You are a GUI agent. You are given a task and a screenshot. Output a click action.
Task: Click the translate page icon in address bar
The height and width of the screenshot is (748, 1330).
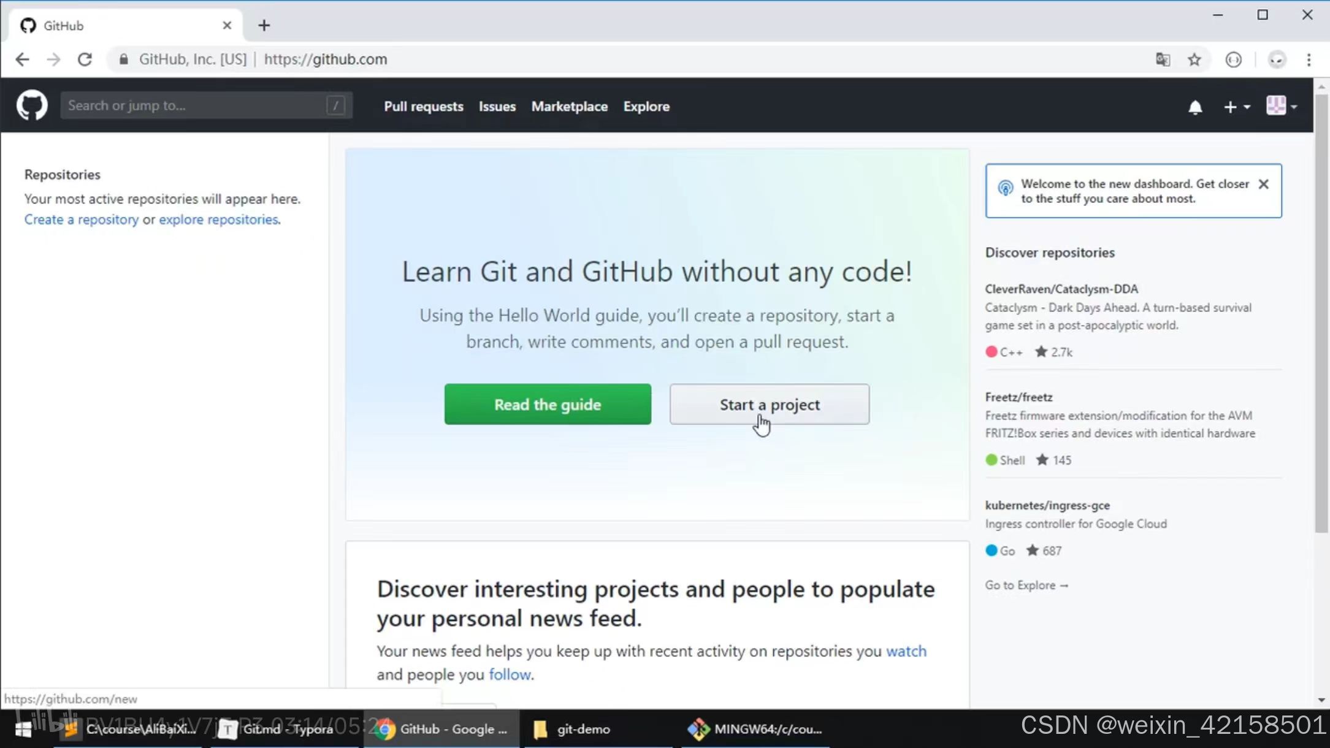click(1163, 59)
